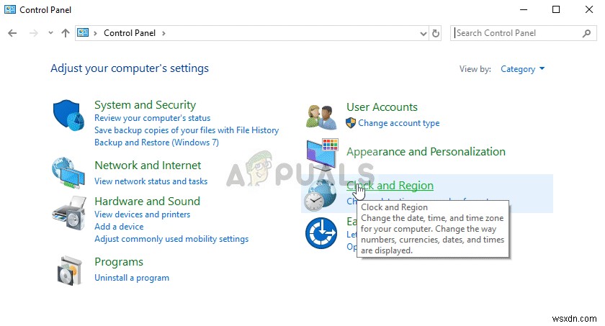Screen dimensions: 605x326
Task: Open the System and Security category
Action: [x=145, y=105]
